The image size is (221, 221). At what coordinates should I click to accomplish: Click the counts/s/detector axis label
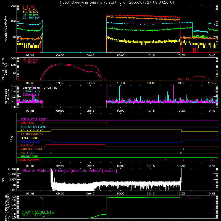6,29
